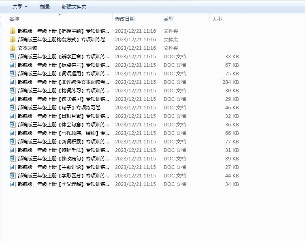Click DOC icon of 【构词练习】专项训练

click(12, 90)
